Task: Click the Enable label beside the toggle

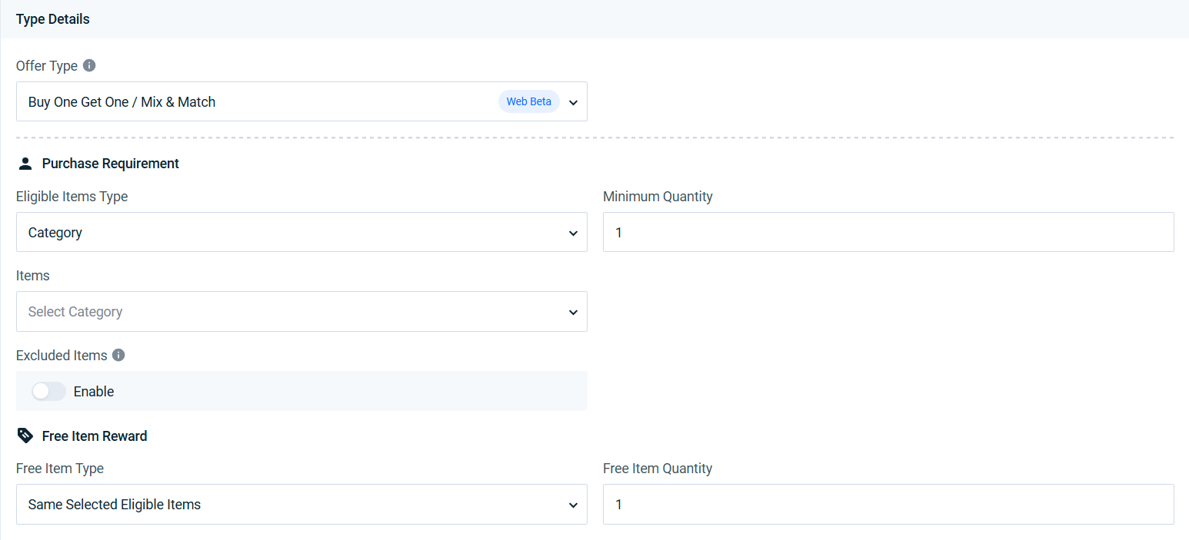Action: click(x=94, y=391)
